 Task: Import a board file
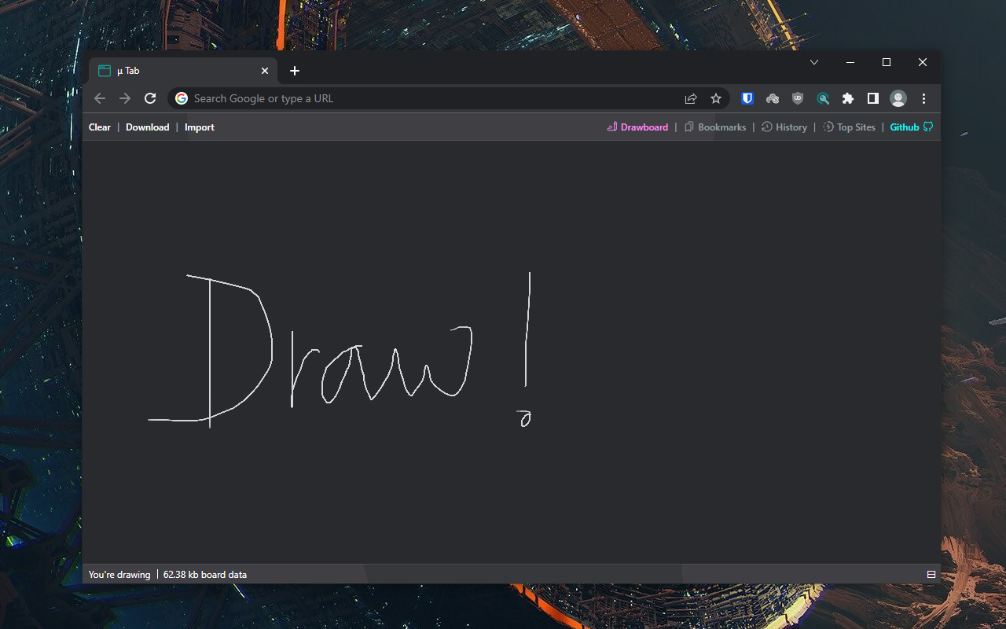coord(200,127)
